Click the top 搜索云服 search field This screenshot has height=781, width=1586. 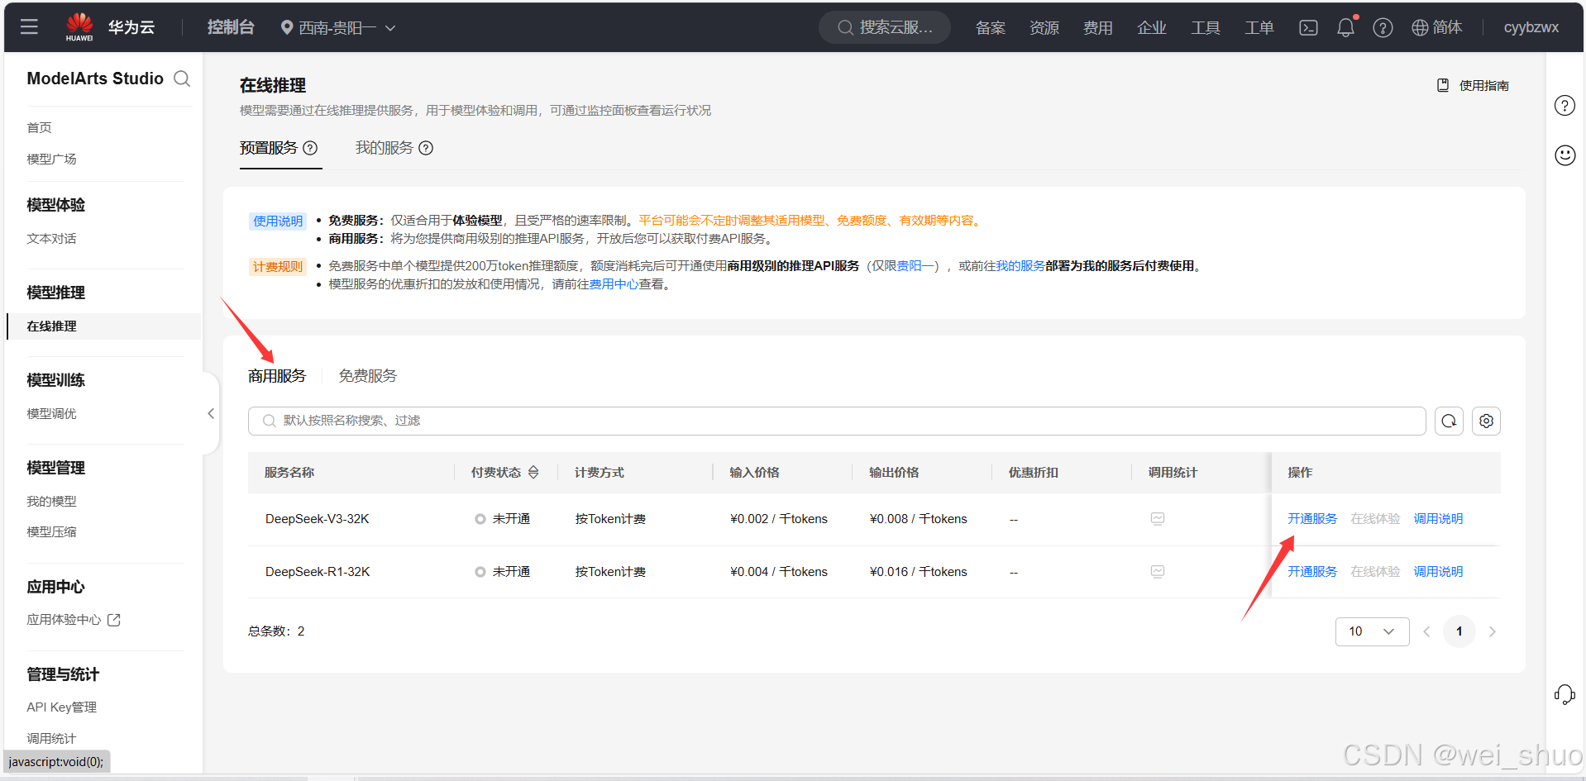(x=885, y=28)
